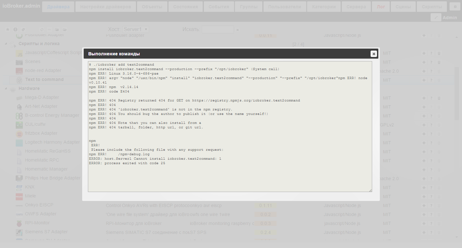
Task: Open help for Text to command row
Action: pyautogui.click(x=432, y=80)
